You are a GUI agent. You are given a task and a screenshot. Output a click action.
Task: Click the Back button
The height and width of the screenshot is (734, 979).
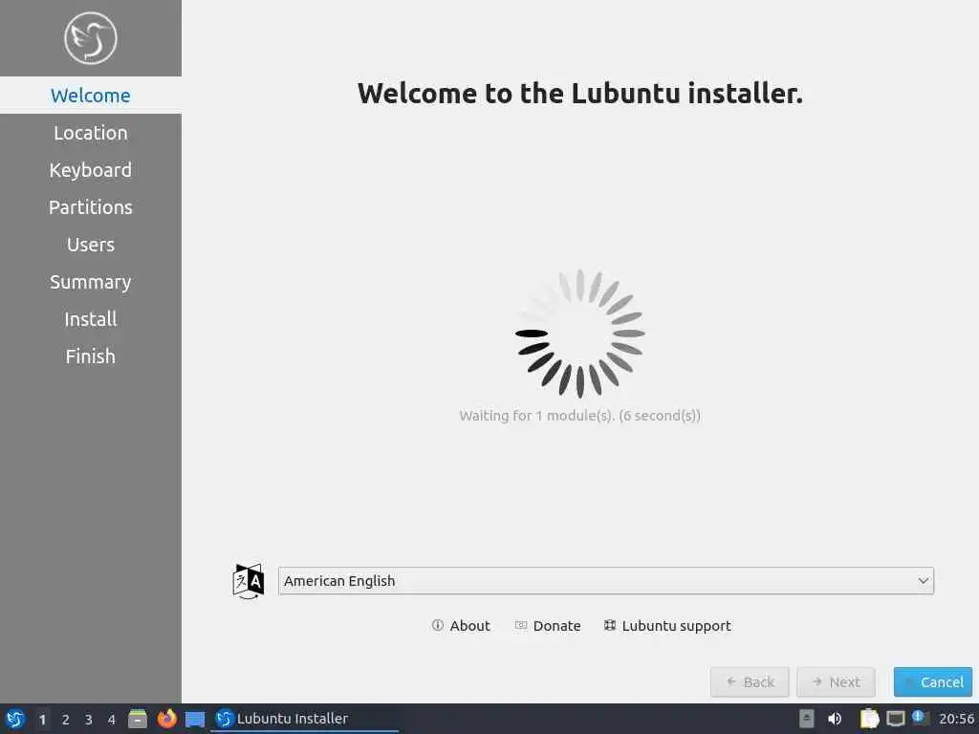[x=750, y=682]
